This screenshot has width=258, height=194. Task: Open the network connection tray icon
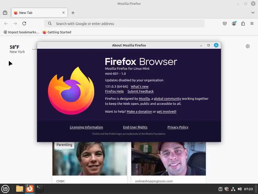233,189
